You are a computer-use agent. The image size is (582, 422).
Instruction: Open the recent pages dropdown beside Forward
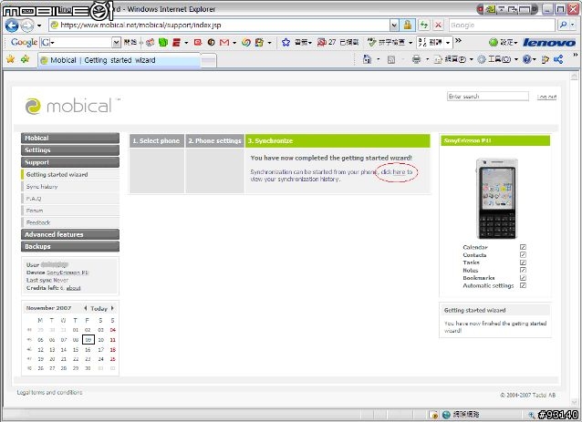[x=39, y=26]
